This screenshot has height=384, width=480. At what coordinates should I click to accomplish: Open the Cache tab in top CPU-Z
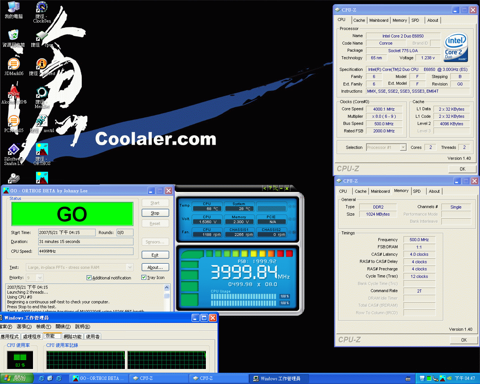click(359, 20)
